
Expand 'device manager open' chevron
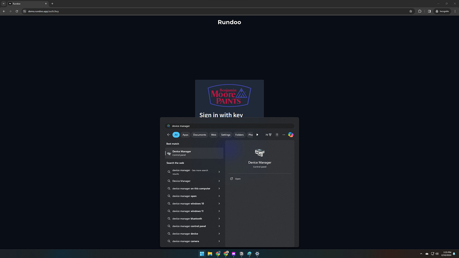[x=219, y=196]
